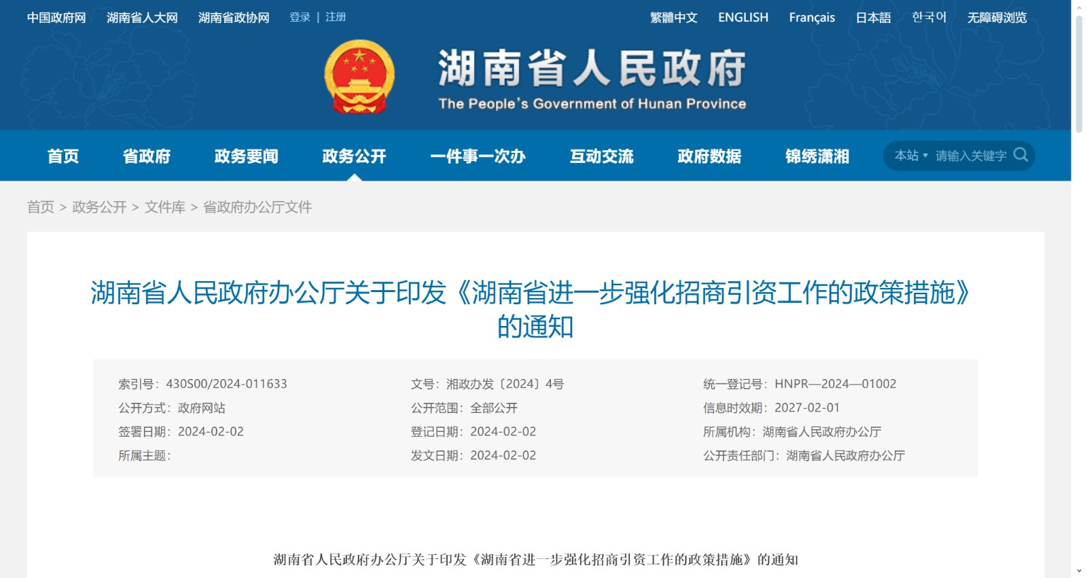Click 登记日期 date value
Screen dimensions: 1087x578
point(503,431)
